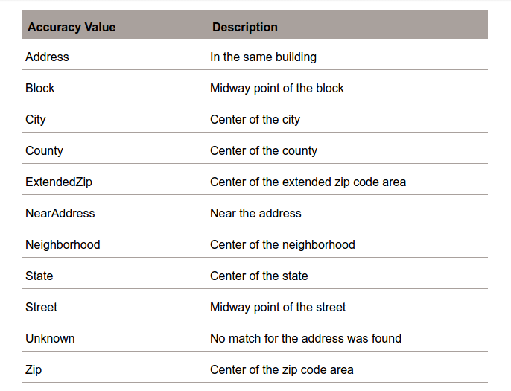
Task: Select the ExtendedZip accuracy value cell
Action: click(59, 182)
